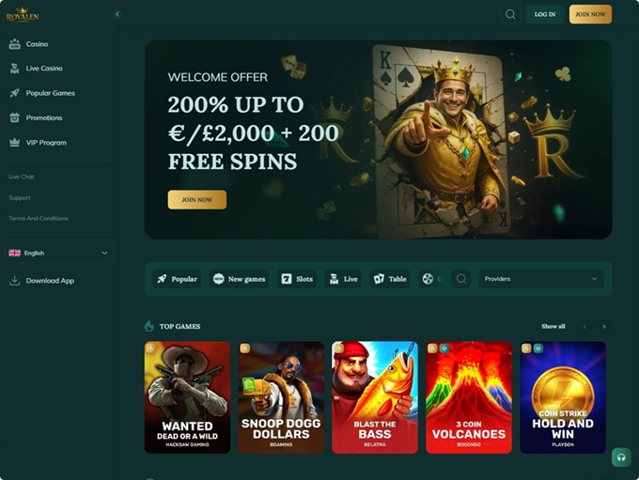Click the Royalen crown logo

(x=23, y=15)
